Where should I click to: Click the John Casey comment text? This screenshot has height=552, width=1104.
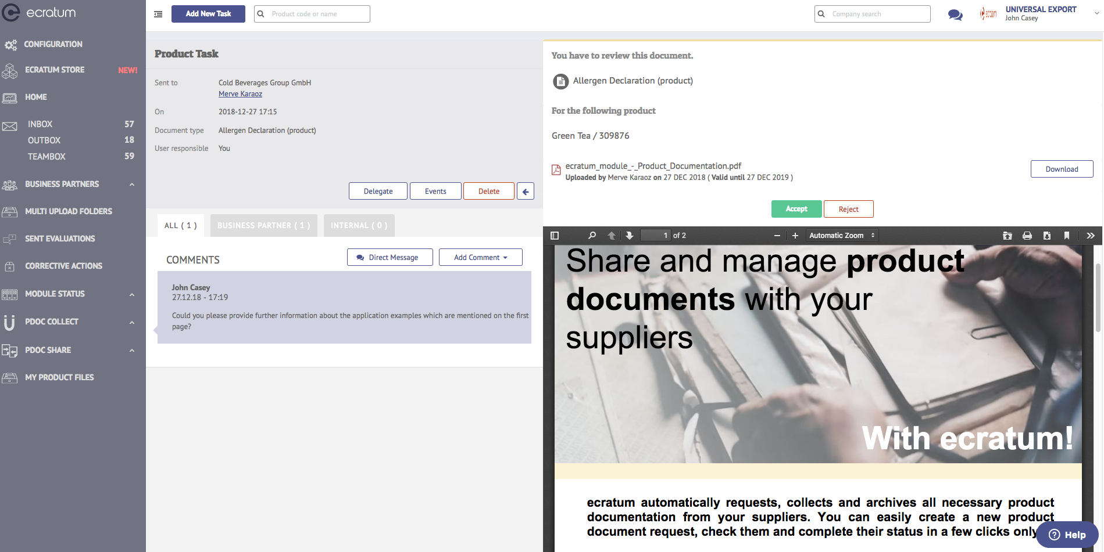(x=350, y=321)
